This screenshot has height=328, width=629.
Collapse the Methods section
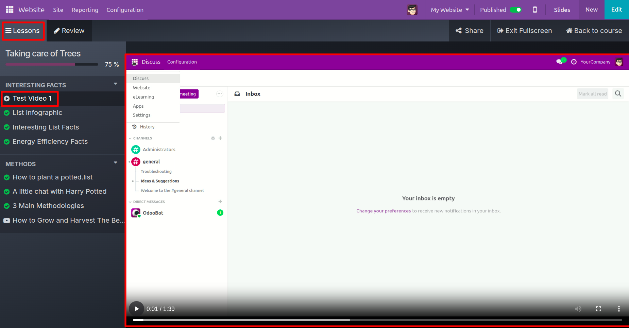(116, 162)
